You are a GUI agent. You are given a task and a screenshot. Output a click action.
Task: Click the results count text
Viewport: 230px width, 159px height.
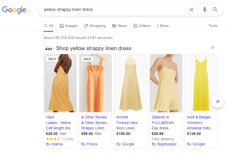pyautogui.click(x=78, y=38)
